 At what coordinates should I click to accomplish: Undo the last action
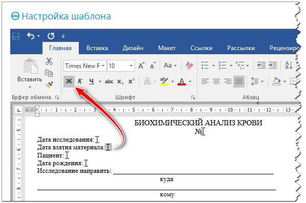coord(31,36)
